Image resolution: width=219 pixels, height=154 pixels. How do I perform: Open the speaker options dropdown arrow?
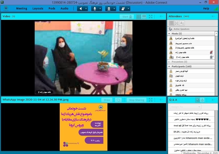[86, 8]
